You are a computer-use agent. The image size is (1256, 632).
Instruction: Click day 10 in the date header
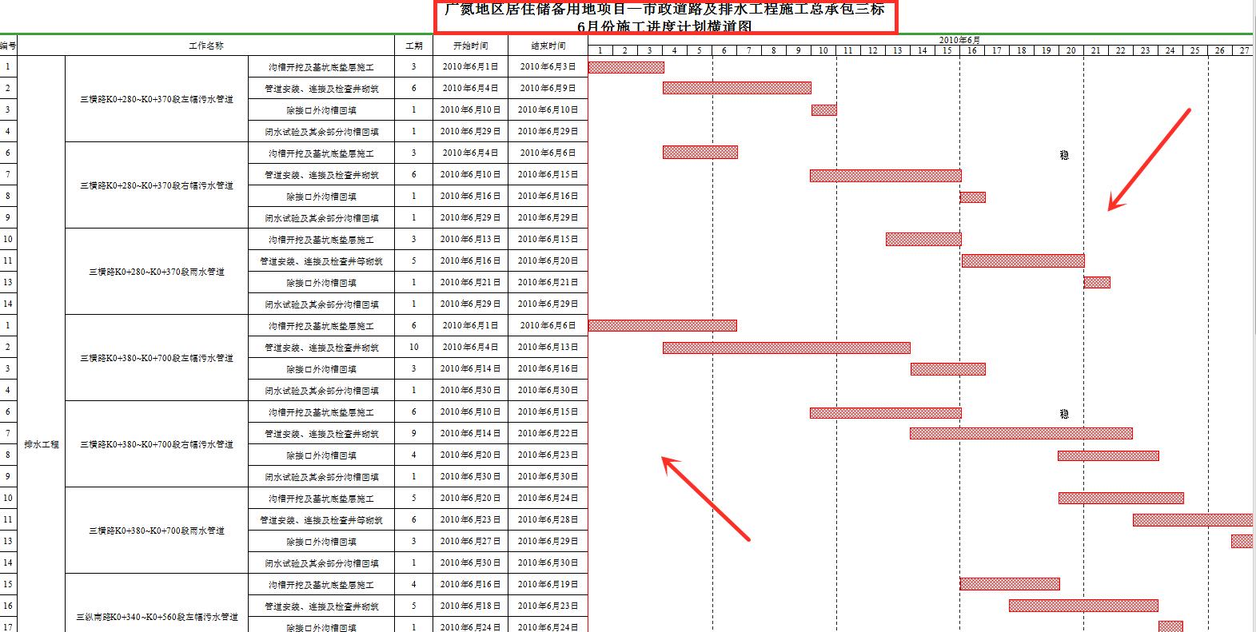pyautogui.click(x=823, y=50)
